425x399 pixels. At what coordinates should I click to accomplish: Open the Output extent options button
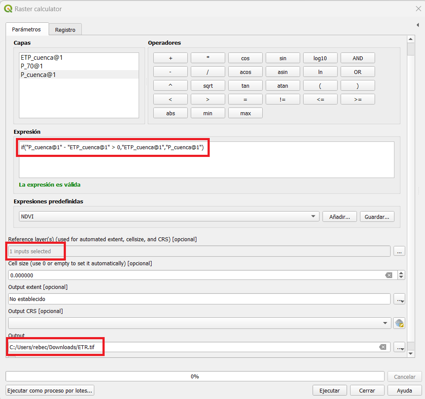pos(399,299)
